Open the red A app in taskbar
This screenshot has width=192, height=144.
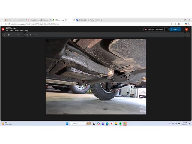click(112, 124)
